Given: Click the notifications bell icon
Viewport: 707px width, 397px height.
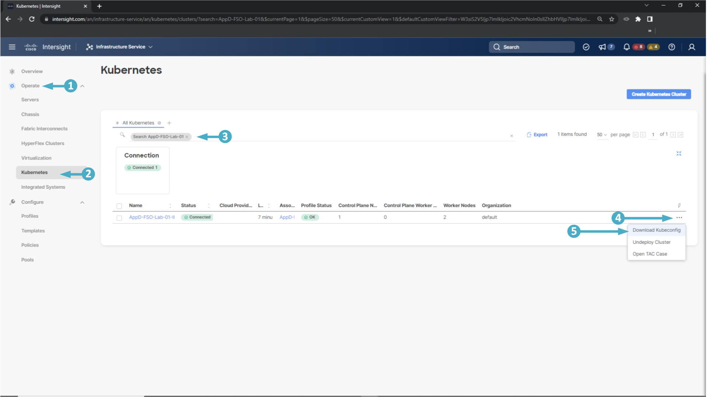Looking at the screenshot, I should click(626, 47).
